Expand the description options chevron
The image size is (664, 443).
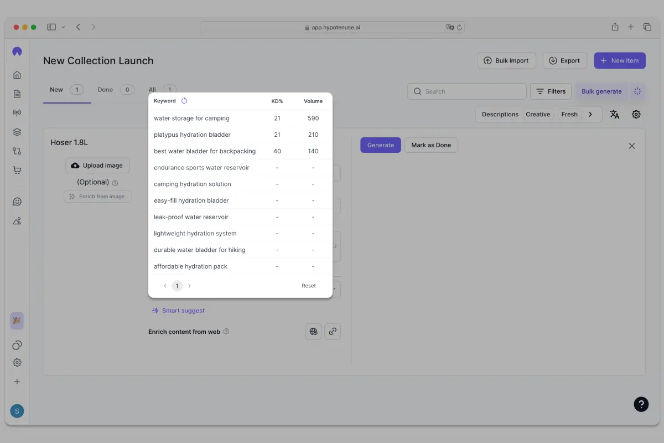[590, 114]
